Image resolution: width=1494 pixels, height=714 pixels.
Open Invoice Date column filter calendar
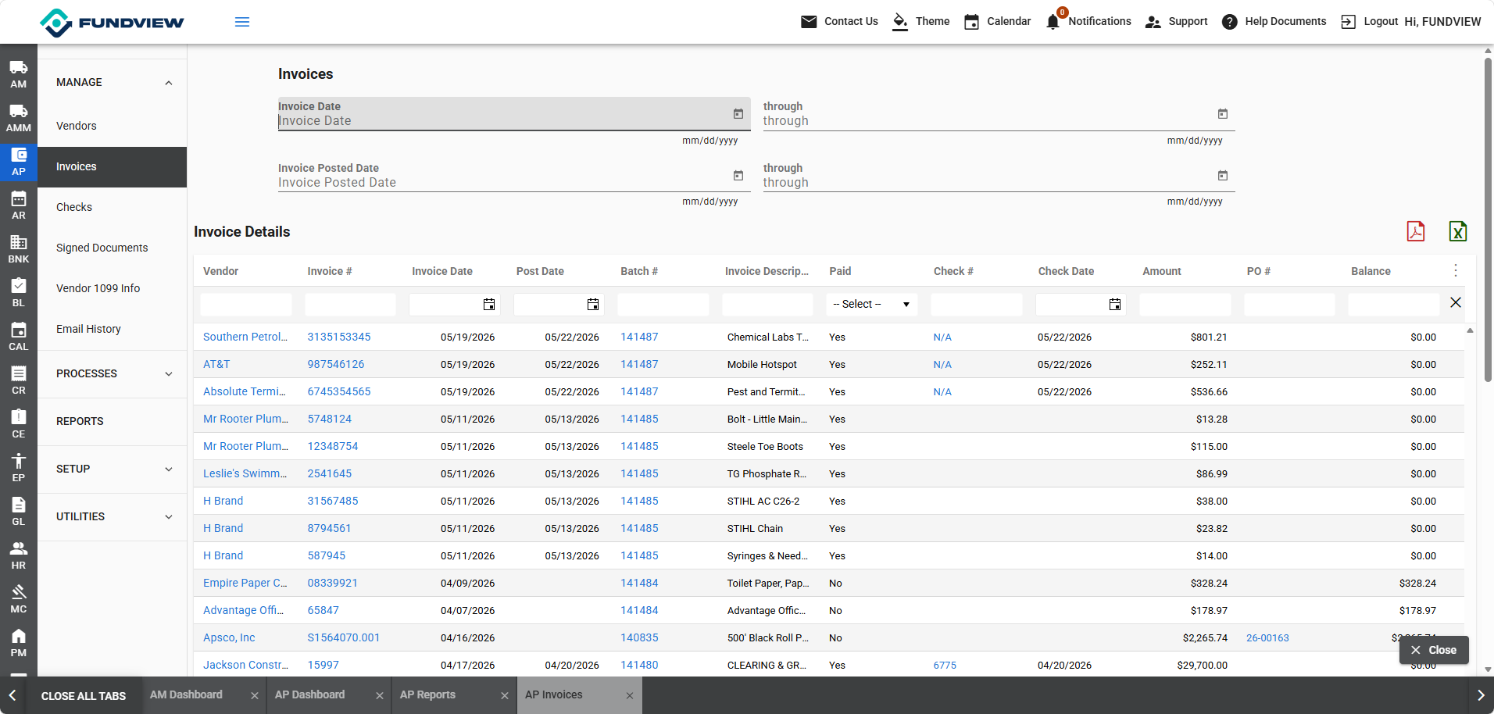point(489,305)
